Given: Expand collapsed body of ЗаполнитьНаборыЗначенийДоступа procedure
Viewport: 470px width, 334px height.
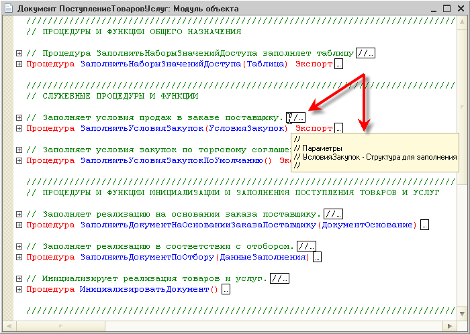Looking at the screenshot, I should point(338,64).
